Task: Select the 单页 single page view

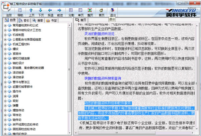Action: 80,12
